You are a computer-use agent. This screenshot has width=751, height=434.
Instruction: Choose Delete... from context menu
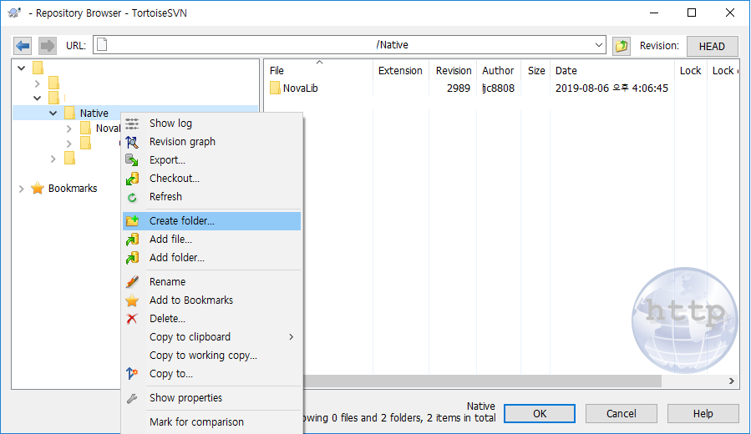tap(211, 319)
